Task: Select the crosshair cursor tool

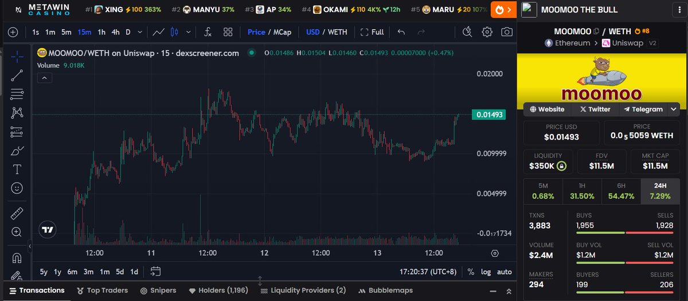Action: tap(17, 56)
